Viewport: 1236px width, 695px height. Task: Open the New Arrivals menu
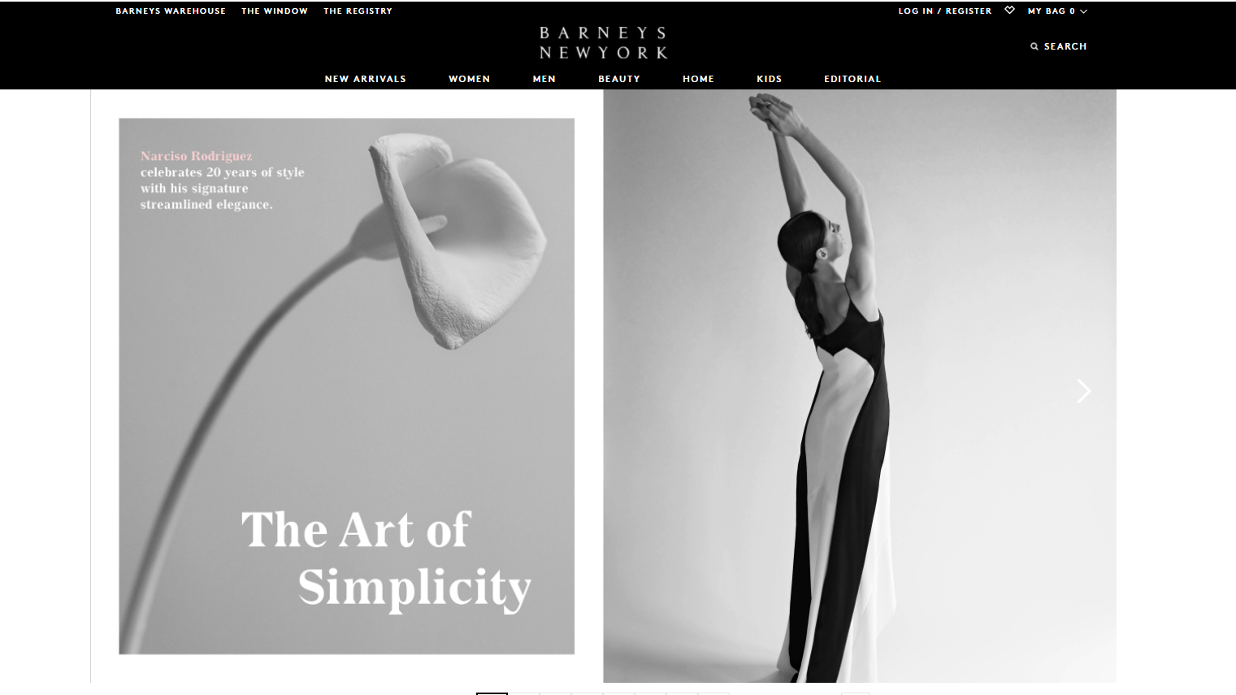[365, 79]
